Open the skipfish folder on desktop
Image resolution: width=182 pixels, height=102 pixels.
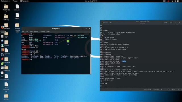point(6,97)
